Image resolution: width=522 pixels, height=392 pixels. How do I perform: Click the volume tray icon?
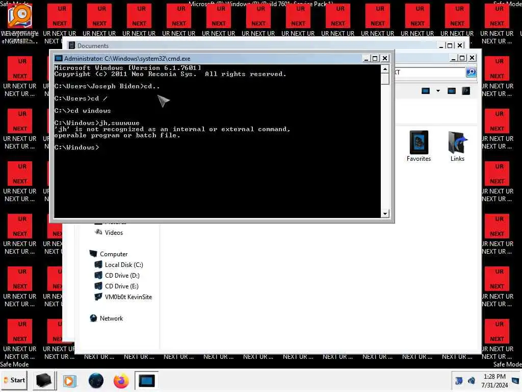point(472,381)
